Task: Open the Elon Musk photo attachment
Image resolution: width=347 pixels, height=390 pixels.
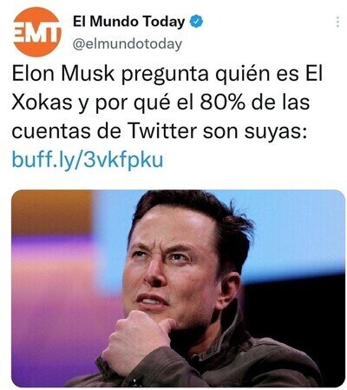Action: coord(178,288)
